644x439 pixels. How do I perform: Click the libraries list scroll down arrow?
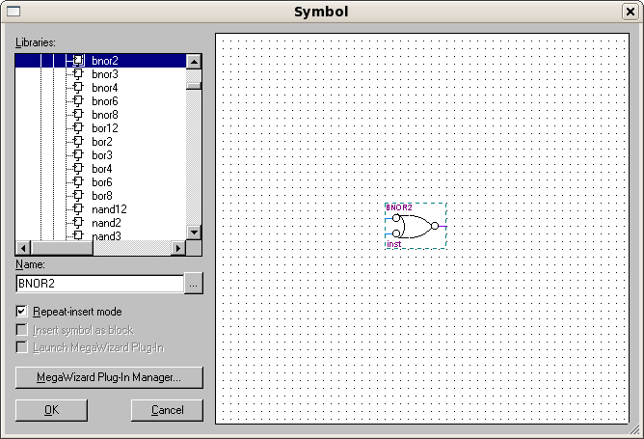tap(194, 232)
